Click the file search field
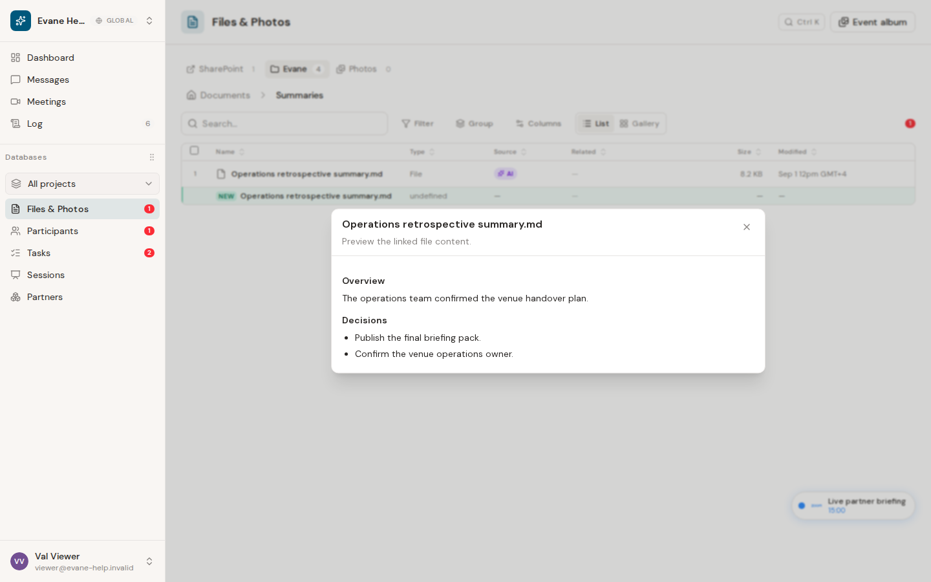The height and width of the screenshot is (582, 931). 284,124
